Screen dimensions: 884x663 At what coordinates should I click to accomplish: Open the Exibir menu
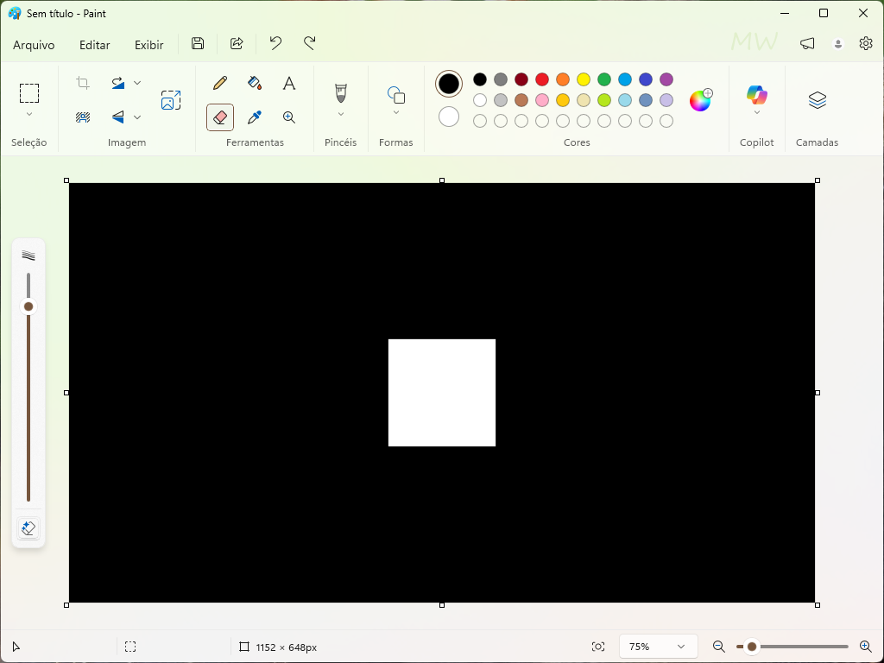pos(148,44)
